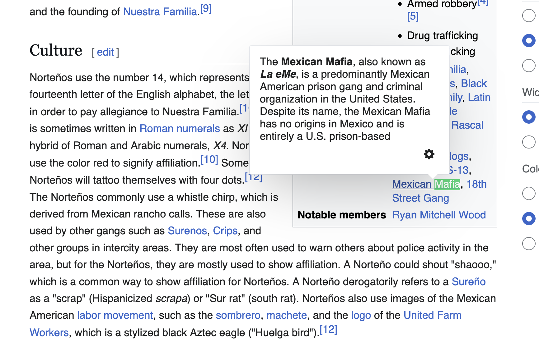Screen dimensions: 539x343
Task: Click the 'Drug trafficking' list item
Action: coord(443,36)
